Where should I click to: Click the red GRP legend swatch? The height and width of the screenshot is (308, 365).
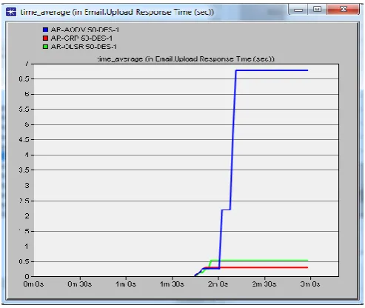[x=45, y=38]
